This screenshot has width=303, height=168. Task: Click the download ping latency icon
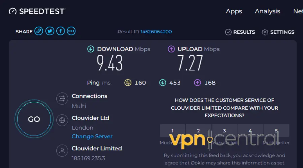pyautogui.click(x=162, y=83)
